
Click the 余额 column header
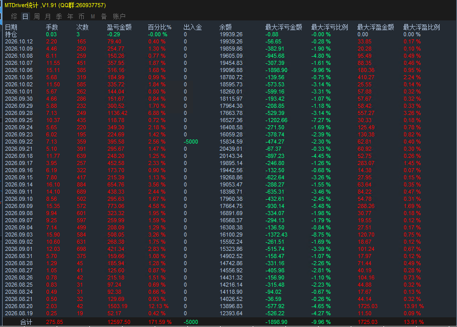(x=226, y=28)
